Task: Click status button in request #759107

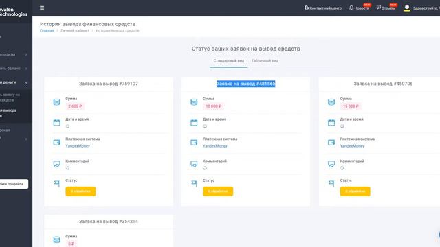Action: tap(80, 191)
